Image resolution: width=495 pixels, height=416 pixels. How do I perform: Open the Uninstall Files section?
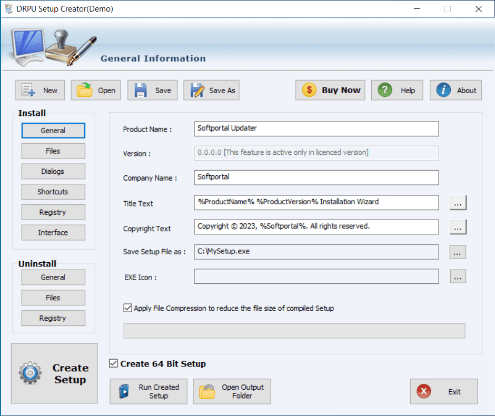53,298
